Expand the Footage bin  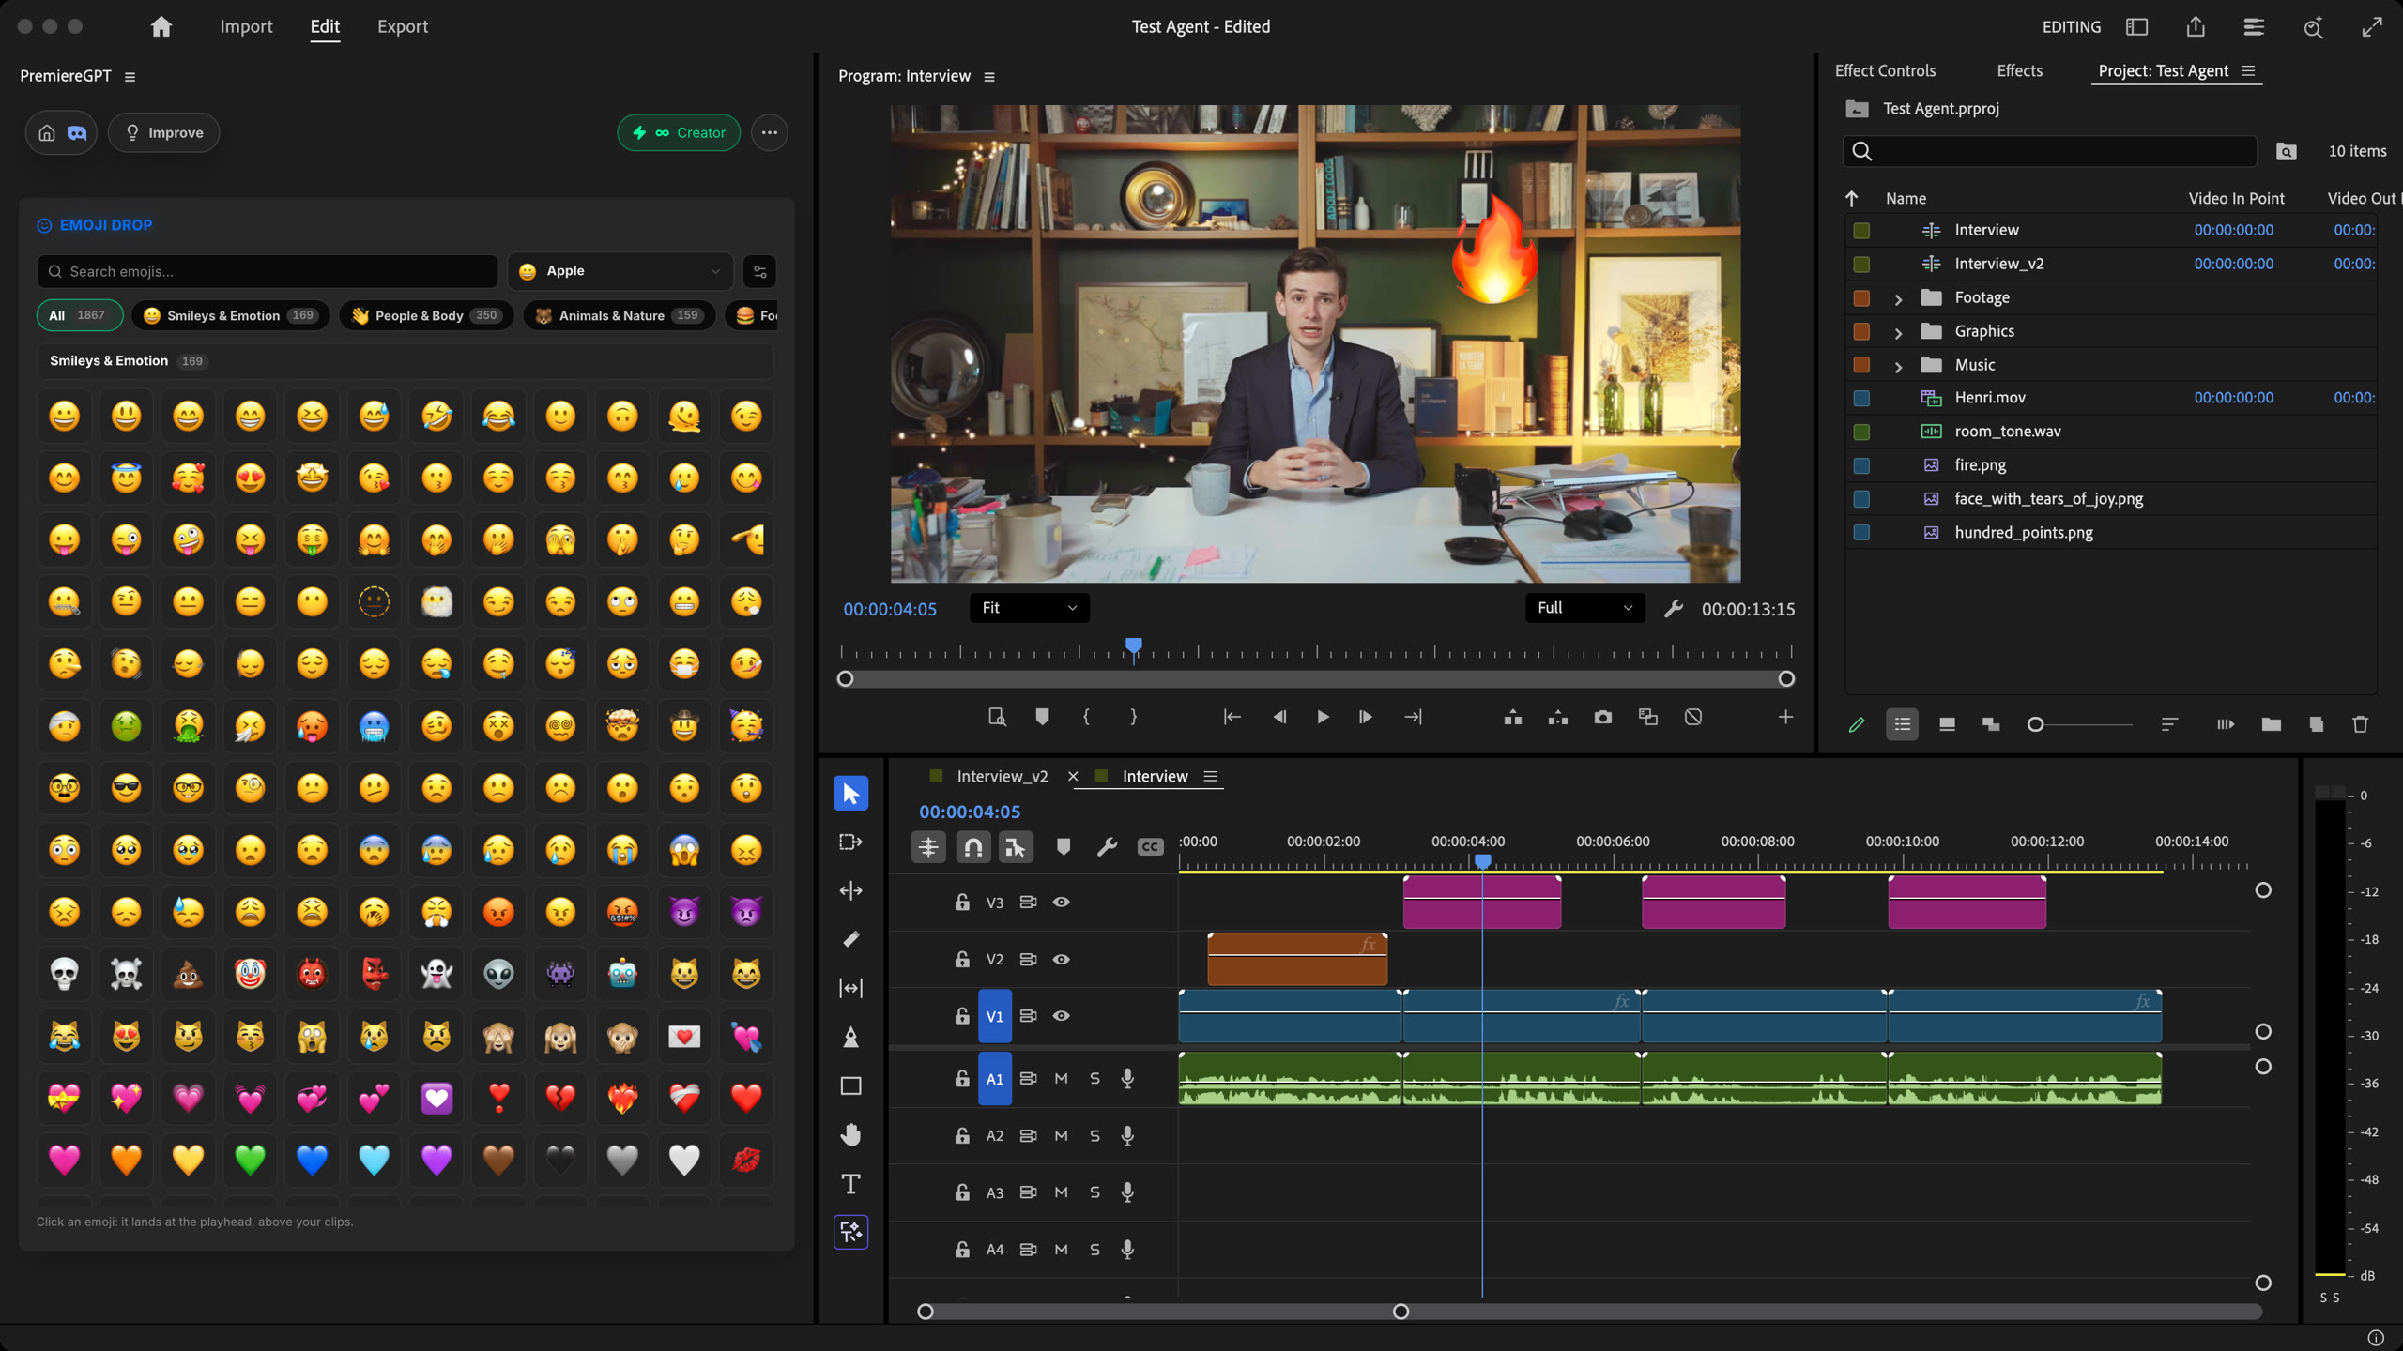click(1898, 299)
